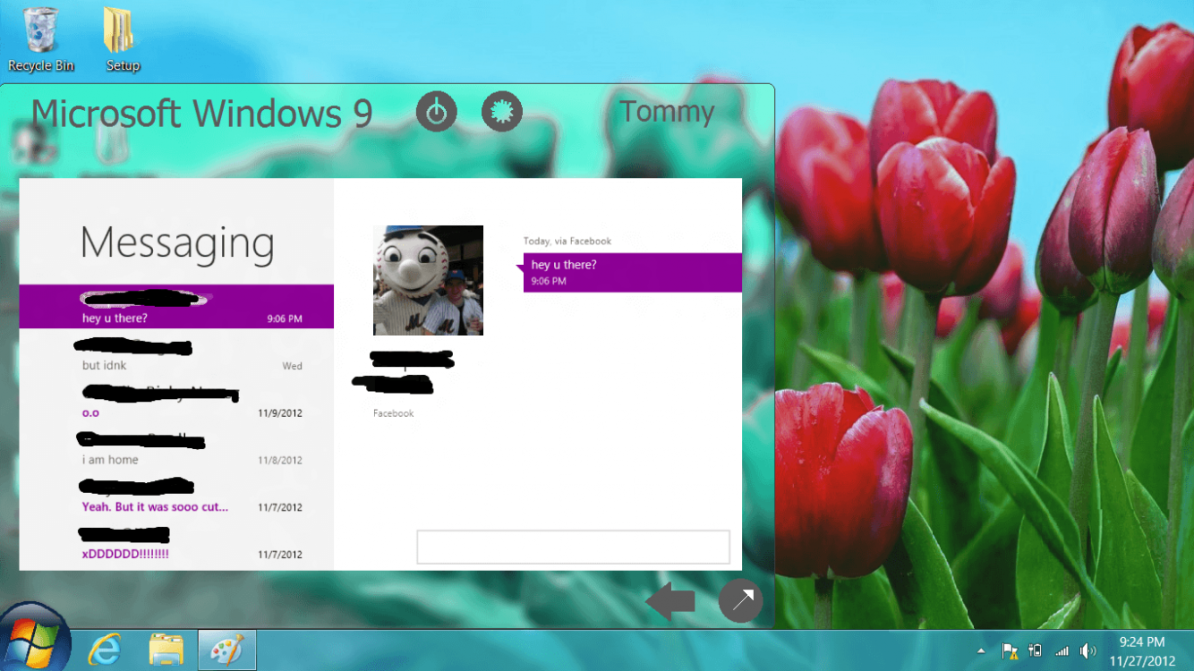Screen dimensions: 1194x671
Task: Click the 'Messaging' heading
Action: coord(177,243)
